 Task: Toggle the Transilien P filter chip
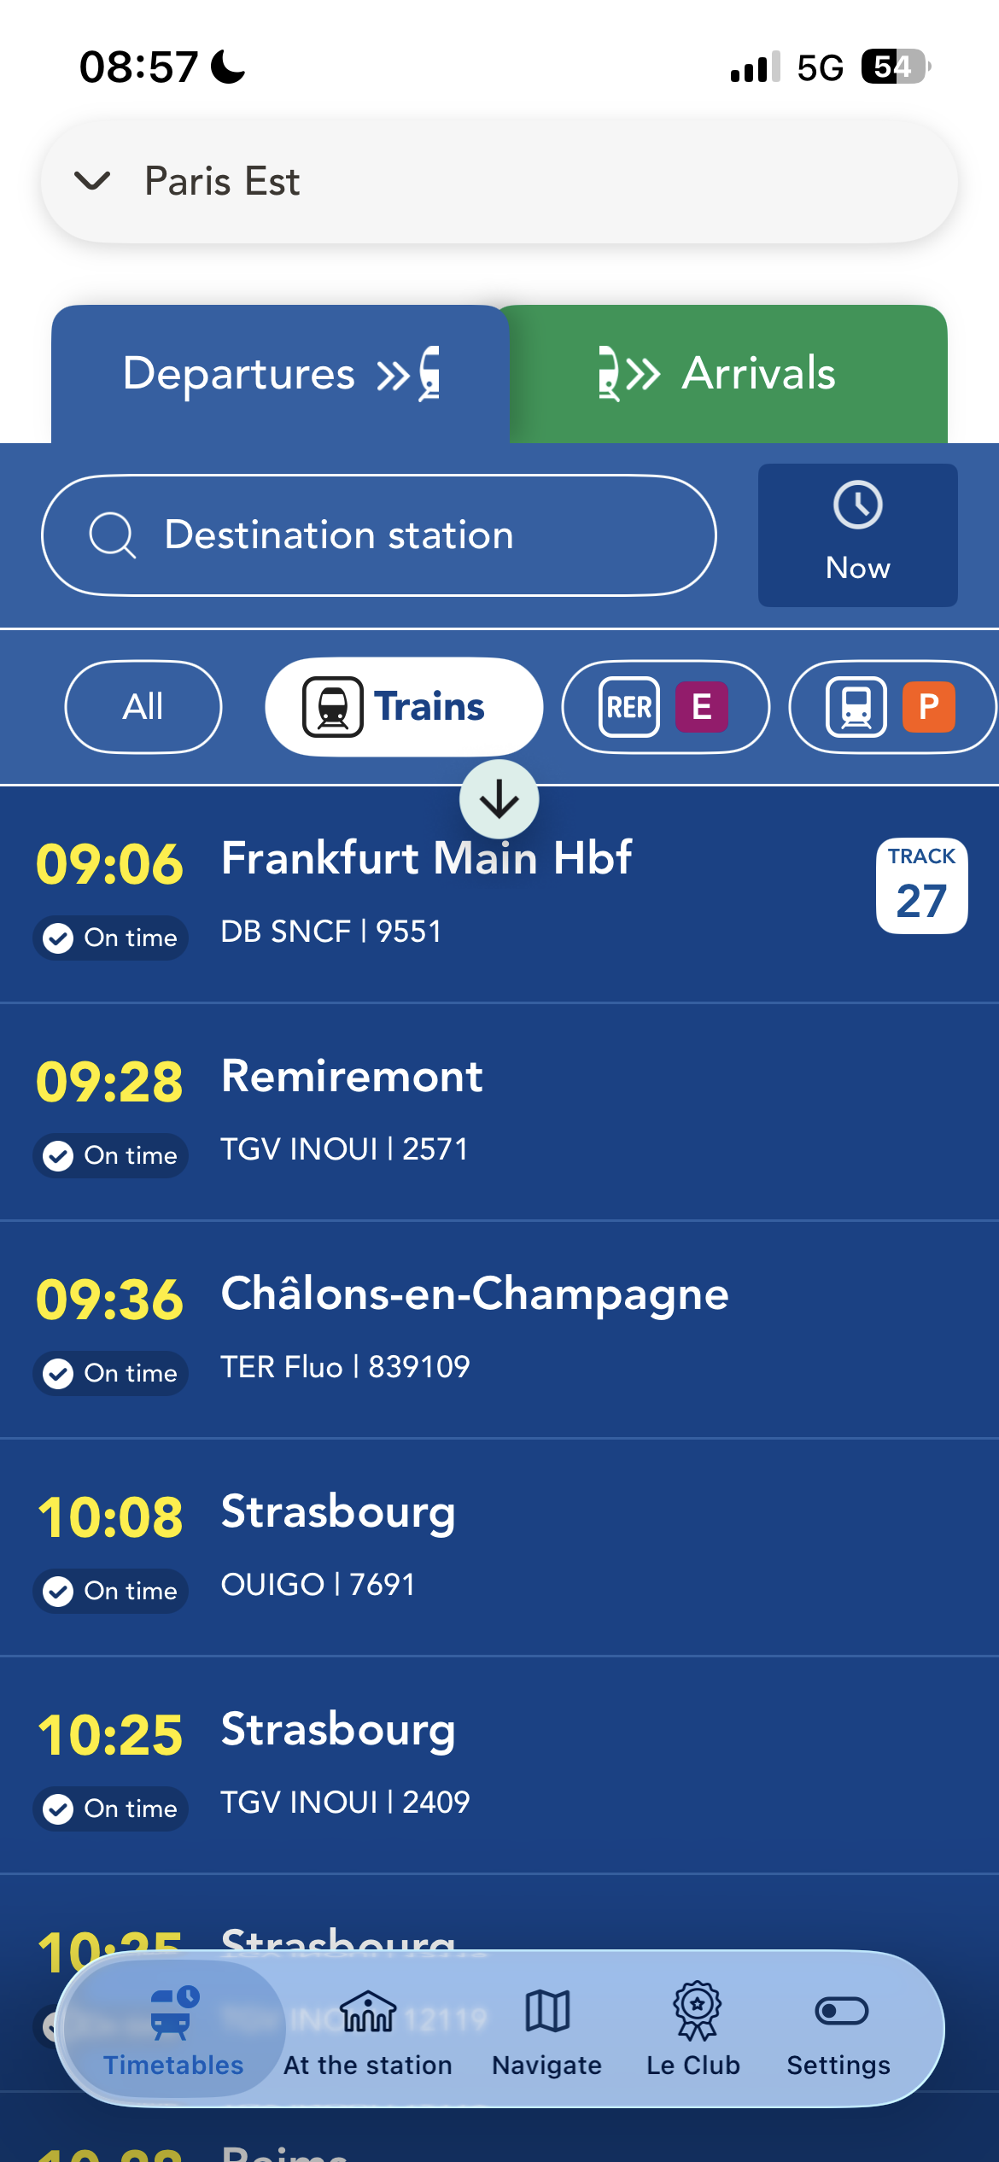point(891,707)
